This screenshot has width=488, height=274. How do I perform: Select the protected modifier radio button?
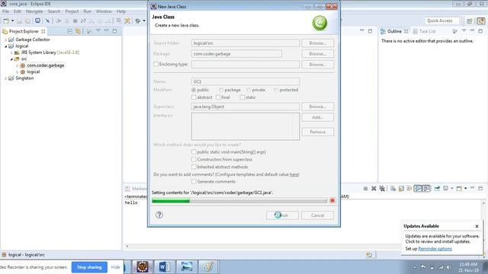pyautogui.click(x=276, y=90)
